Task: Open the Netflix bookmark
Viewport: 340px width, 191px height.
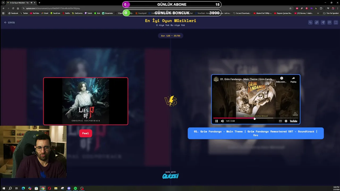Action: (66, 13)
